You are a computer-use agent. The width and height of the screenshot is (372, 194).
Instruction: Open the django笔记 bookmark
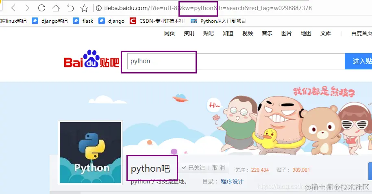pyautogui.click(x=50, y=21)
